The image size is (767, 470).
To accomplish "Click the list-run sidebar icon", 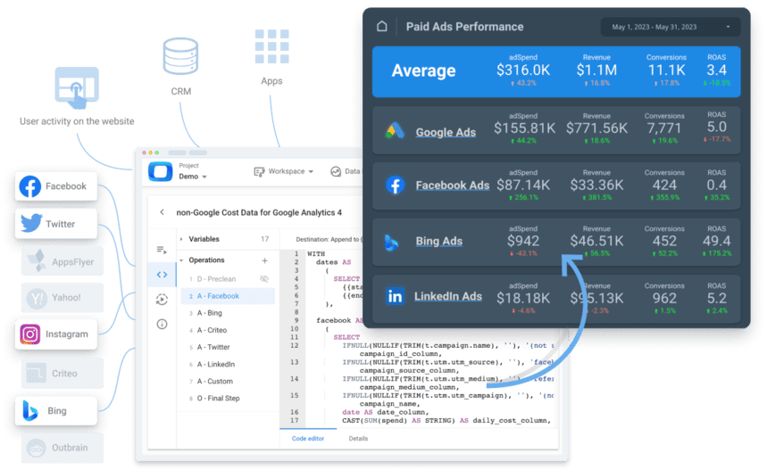I will pyautogui.click(x=162, y=250).
